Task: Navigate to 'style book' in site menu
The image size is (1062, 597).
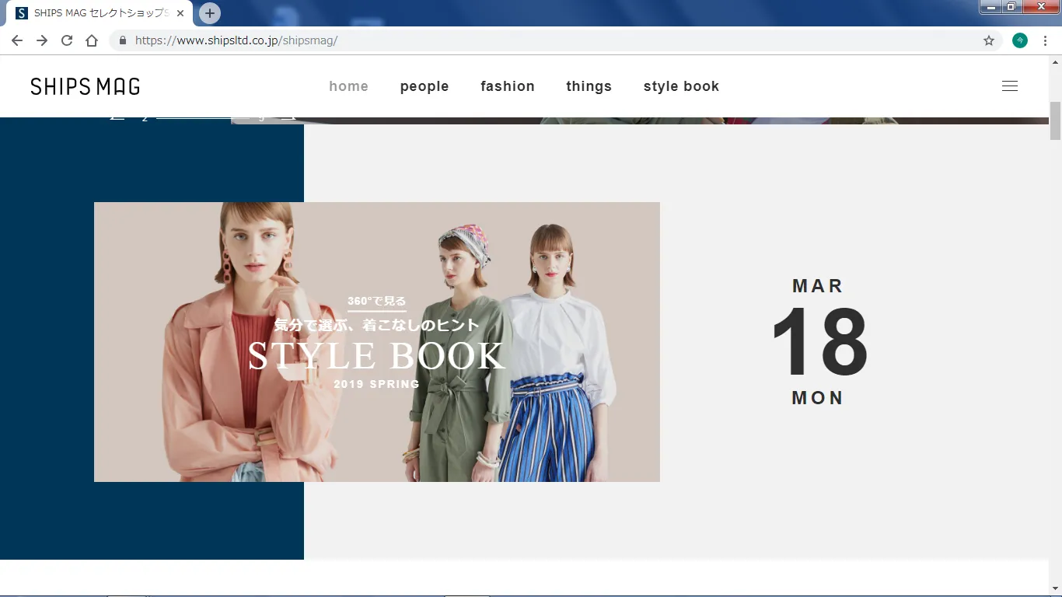Action: [x=681, y=86]
